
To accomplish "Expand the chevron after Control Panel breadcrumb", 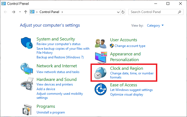I will pos(62,12).
